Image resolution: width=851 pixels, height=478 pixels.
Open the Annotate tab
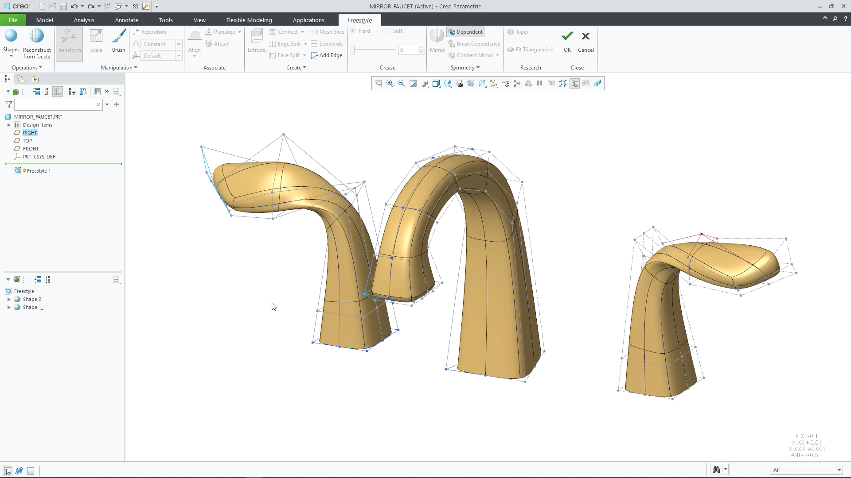point(126,20)
